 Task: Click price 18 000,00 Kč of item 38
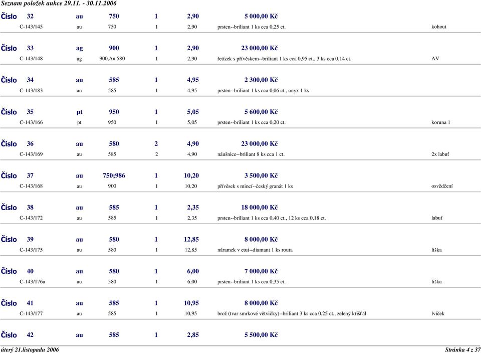click(x=259, y=208)
